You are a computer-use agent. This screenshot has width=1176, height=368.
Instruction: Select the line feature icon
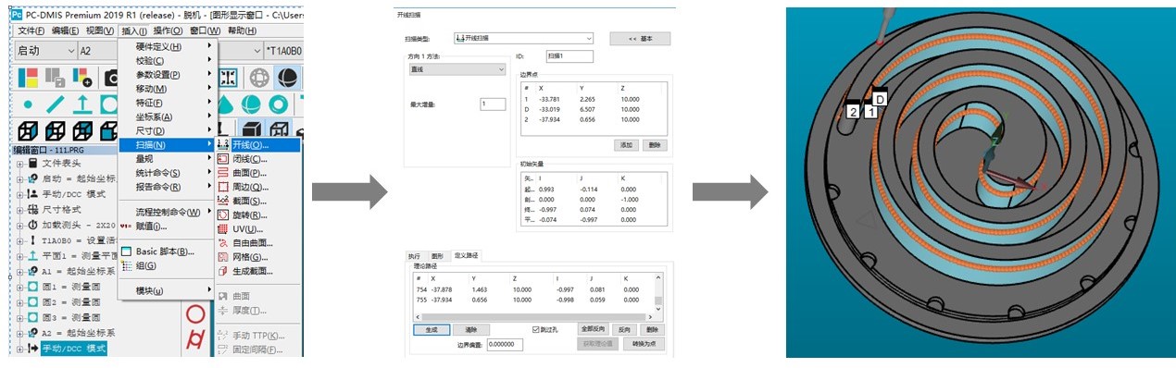pyautogui.click(x=56, y=104)
